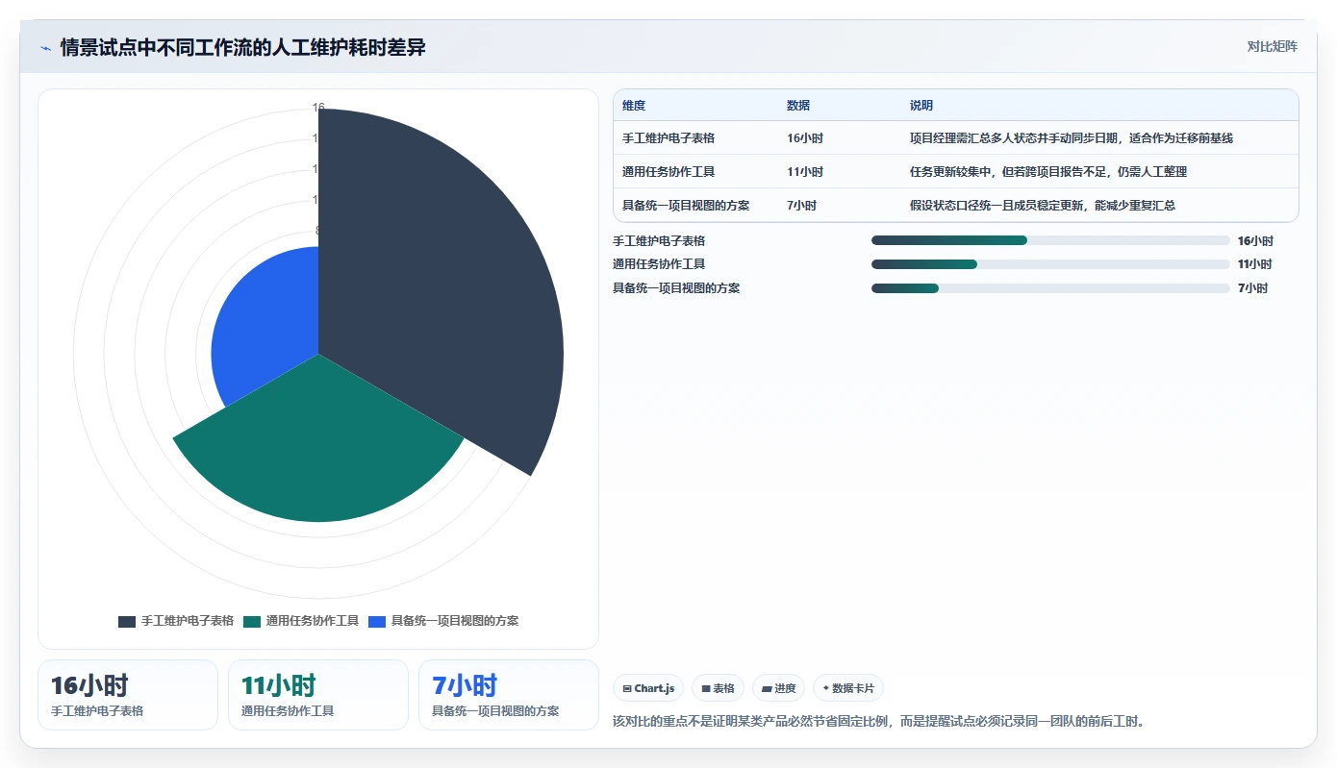Click the Chart.js tag chip
The height and width of the screenshot is (768, 1337).
point(648,688)
